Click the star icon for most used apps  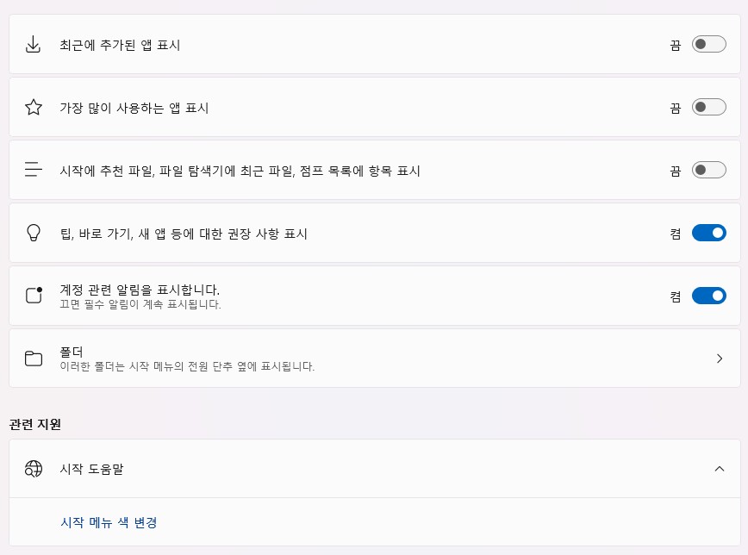(x=34, y=108)
